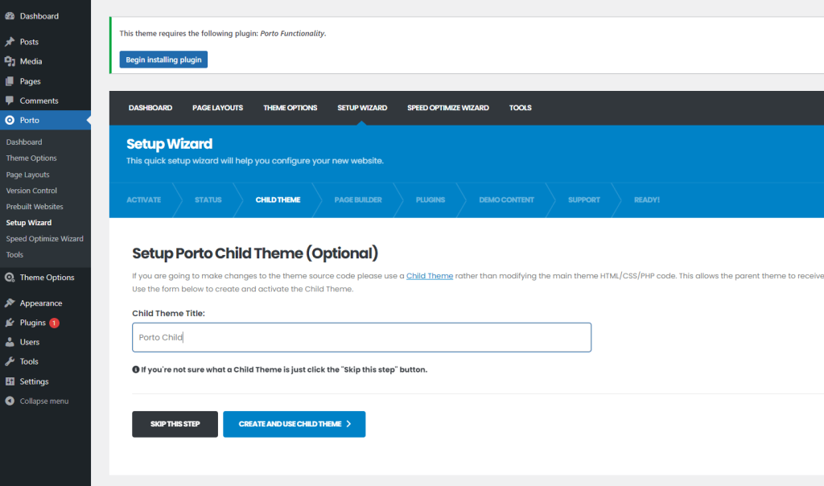Image resolution: width=824 pixels, height=486 pixels.
Task: Go to PAGE BUILDER wizard step
Action: [358, 200]
